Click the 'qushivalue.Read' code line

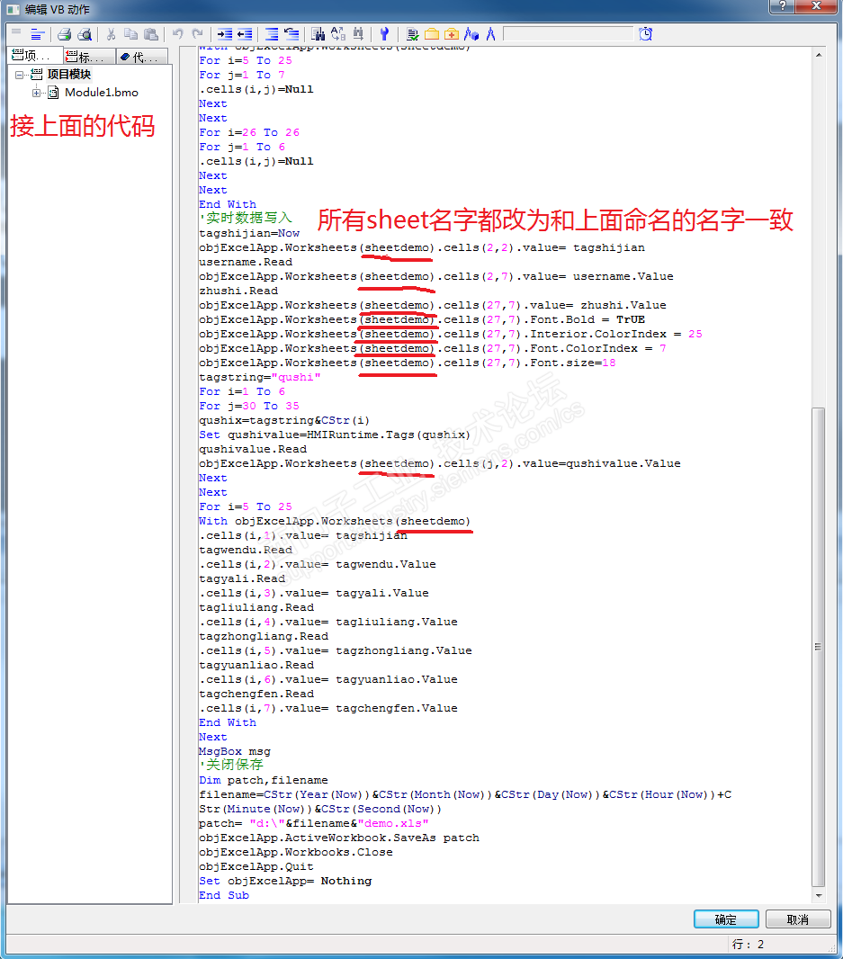click(x=254, y=449)
